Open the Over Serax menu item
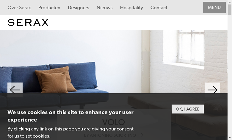232x140 pixels. coord(19,7)
